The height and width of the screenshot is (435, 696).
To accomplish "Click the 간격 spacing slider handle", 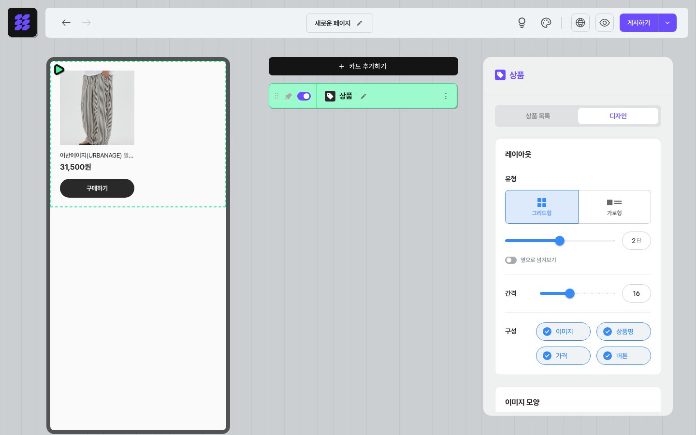I will 570,293.
